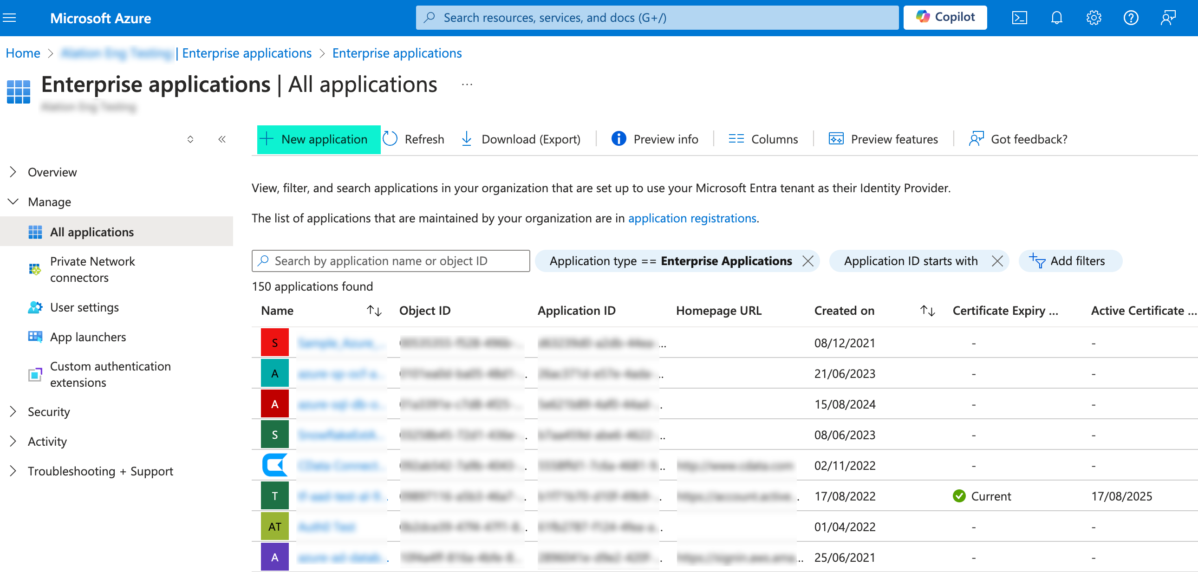Open the ellipsis menu beside page title
This screenshot has width=1198, height=572.
click(467, 84)
